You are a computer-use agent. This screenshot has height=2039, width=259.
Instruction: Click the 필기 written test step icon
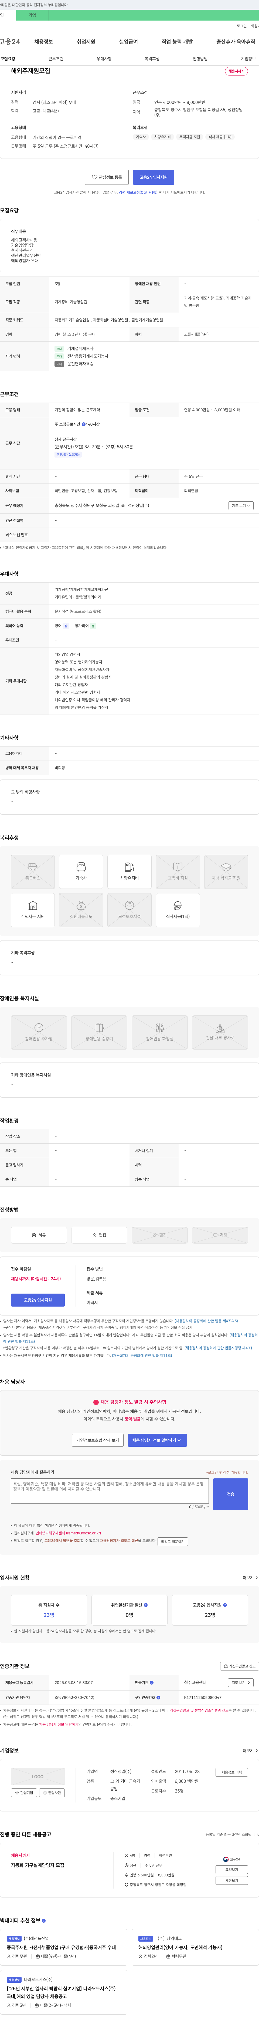point(159,1235)
